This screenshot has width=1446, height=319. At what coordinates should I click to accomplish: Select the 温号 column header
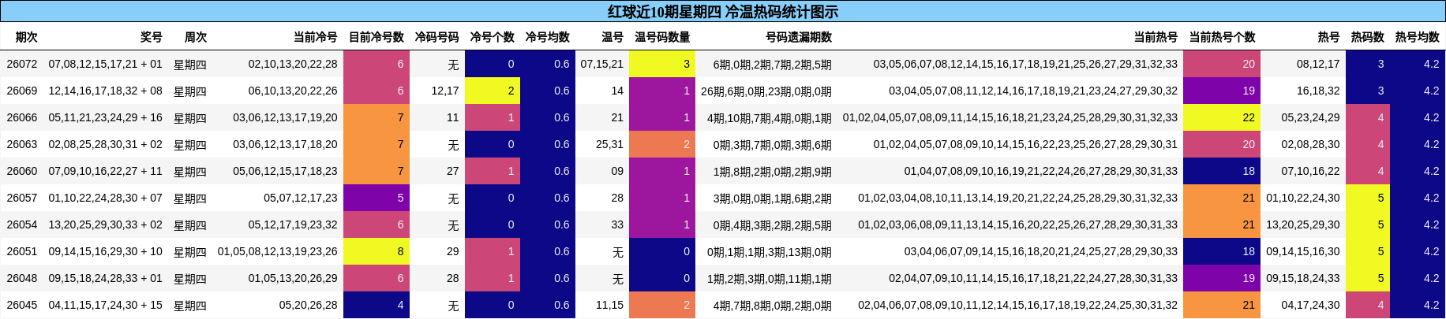click(x=612, y=37)
